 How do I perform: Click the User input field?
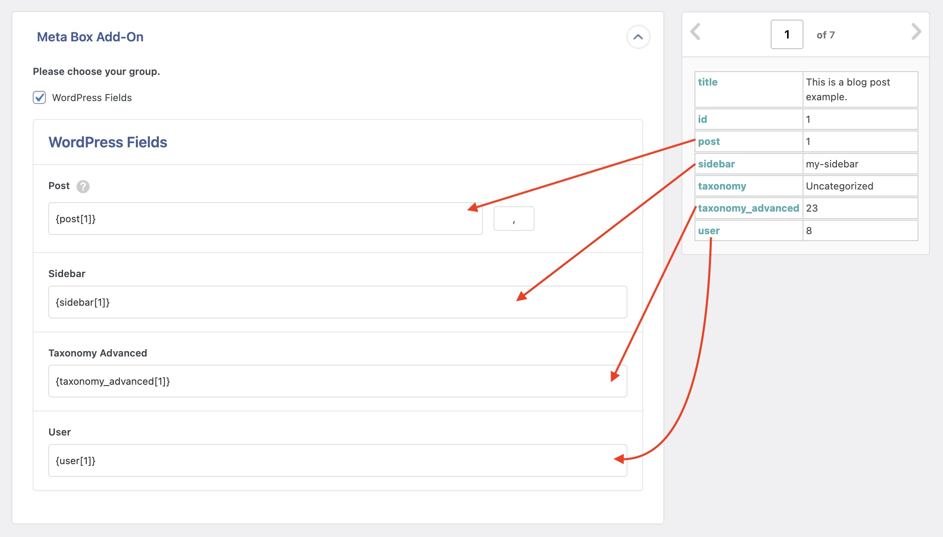click(x=337, y=460)
